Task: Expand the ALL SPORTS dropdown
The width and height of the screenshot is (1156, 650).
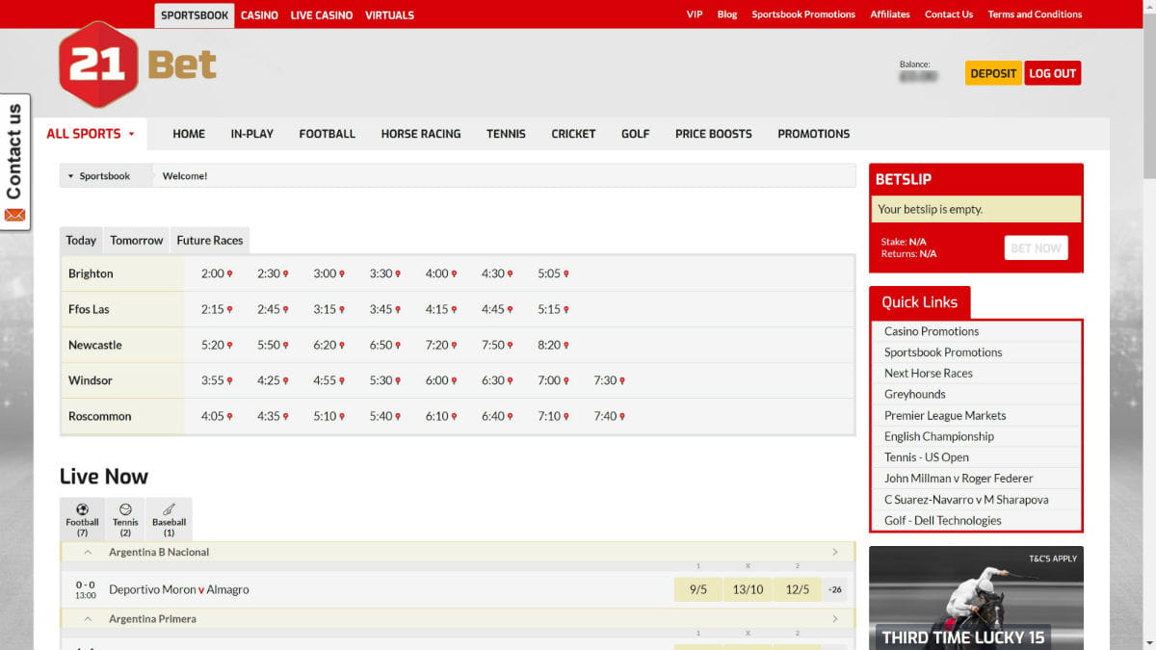Action: click(x=91, y=134)
